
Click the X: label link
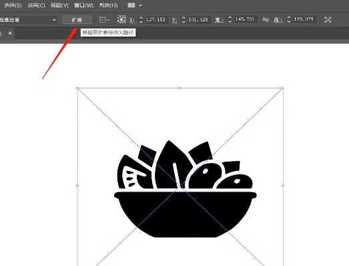pos(132,20)
